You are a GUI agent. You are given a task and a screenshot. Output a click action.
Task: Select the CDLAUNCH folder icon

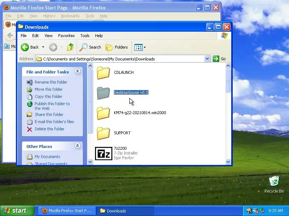point(103,73)
